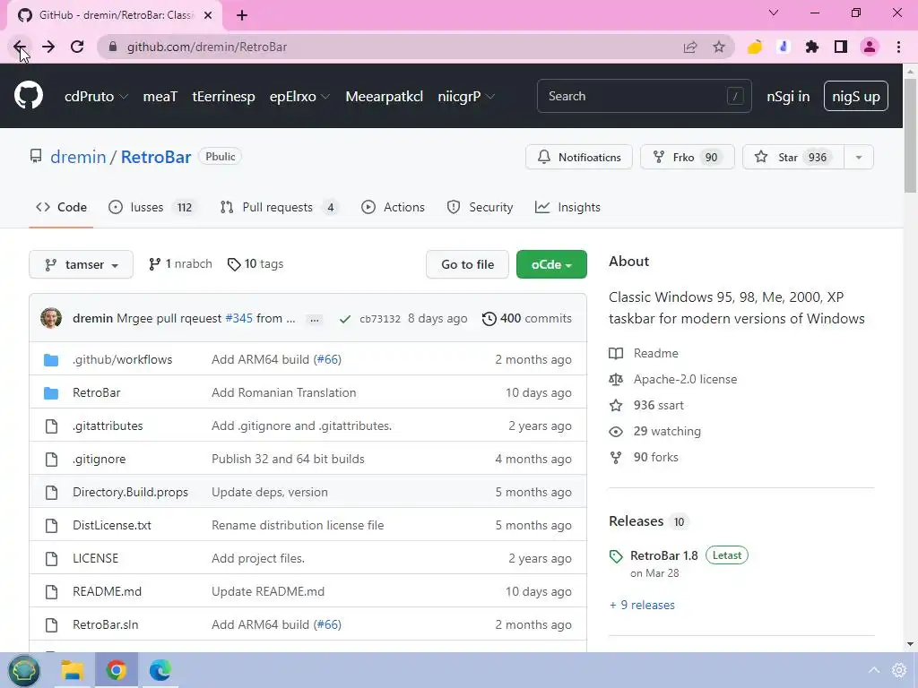Open the Star lists dropdown arrow
This screenshot has width=918, height=688.
pyautogui.click(x=859, y=157)
